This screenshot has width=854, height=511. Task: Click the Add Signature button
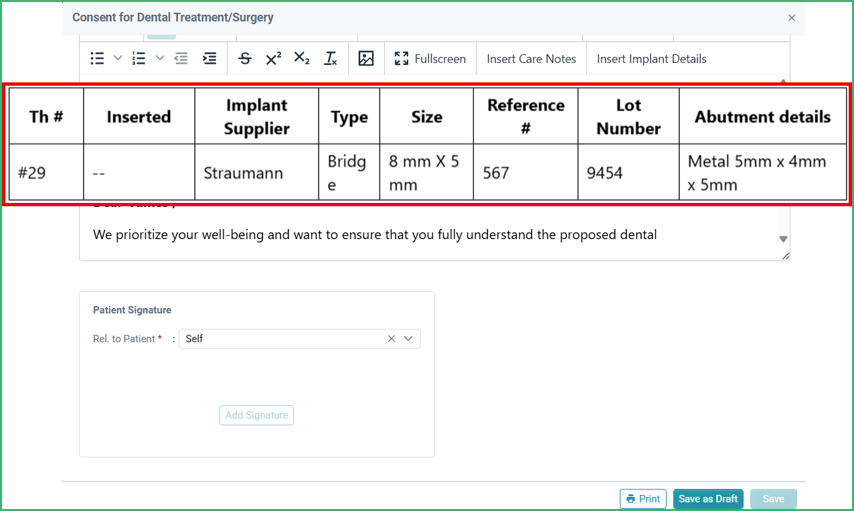pyautogui.click(x=256, y=415)
